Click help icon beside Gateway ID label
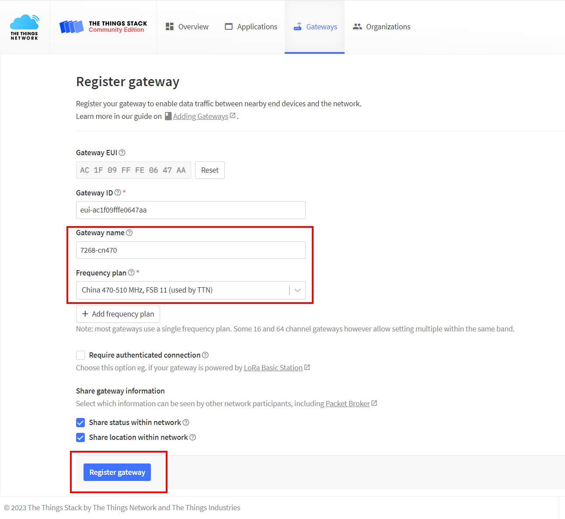The image size is (565, 519). pyautogui.click(x=118, y=192)
